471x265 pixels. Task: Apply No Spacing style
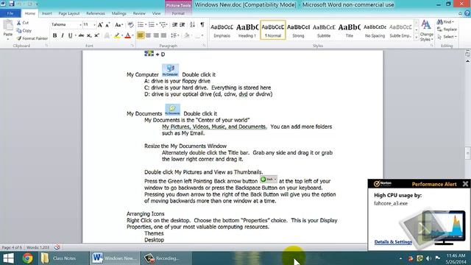[375, 30]
